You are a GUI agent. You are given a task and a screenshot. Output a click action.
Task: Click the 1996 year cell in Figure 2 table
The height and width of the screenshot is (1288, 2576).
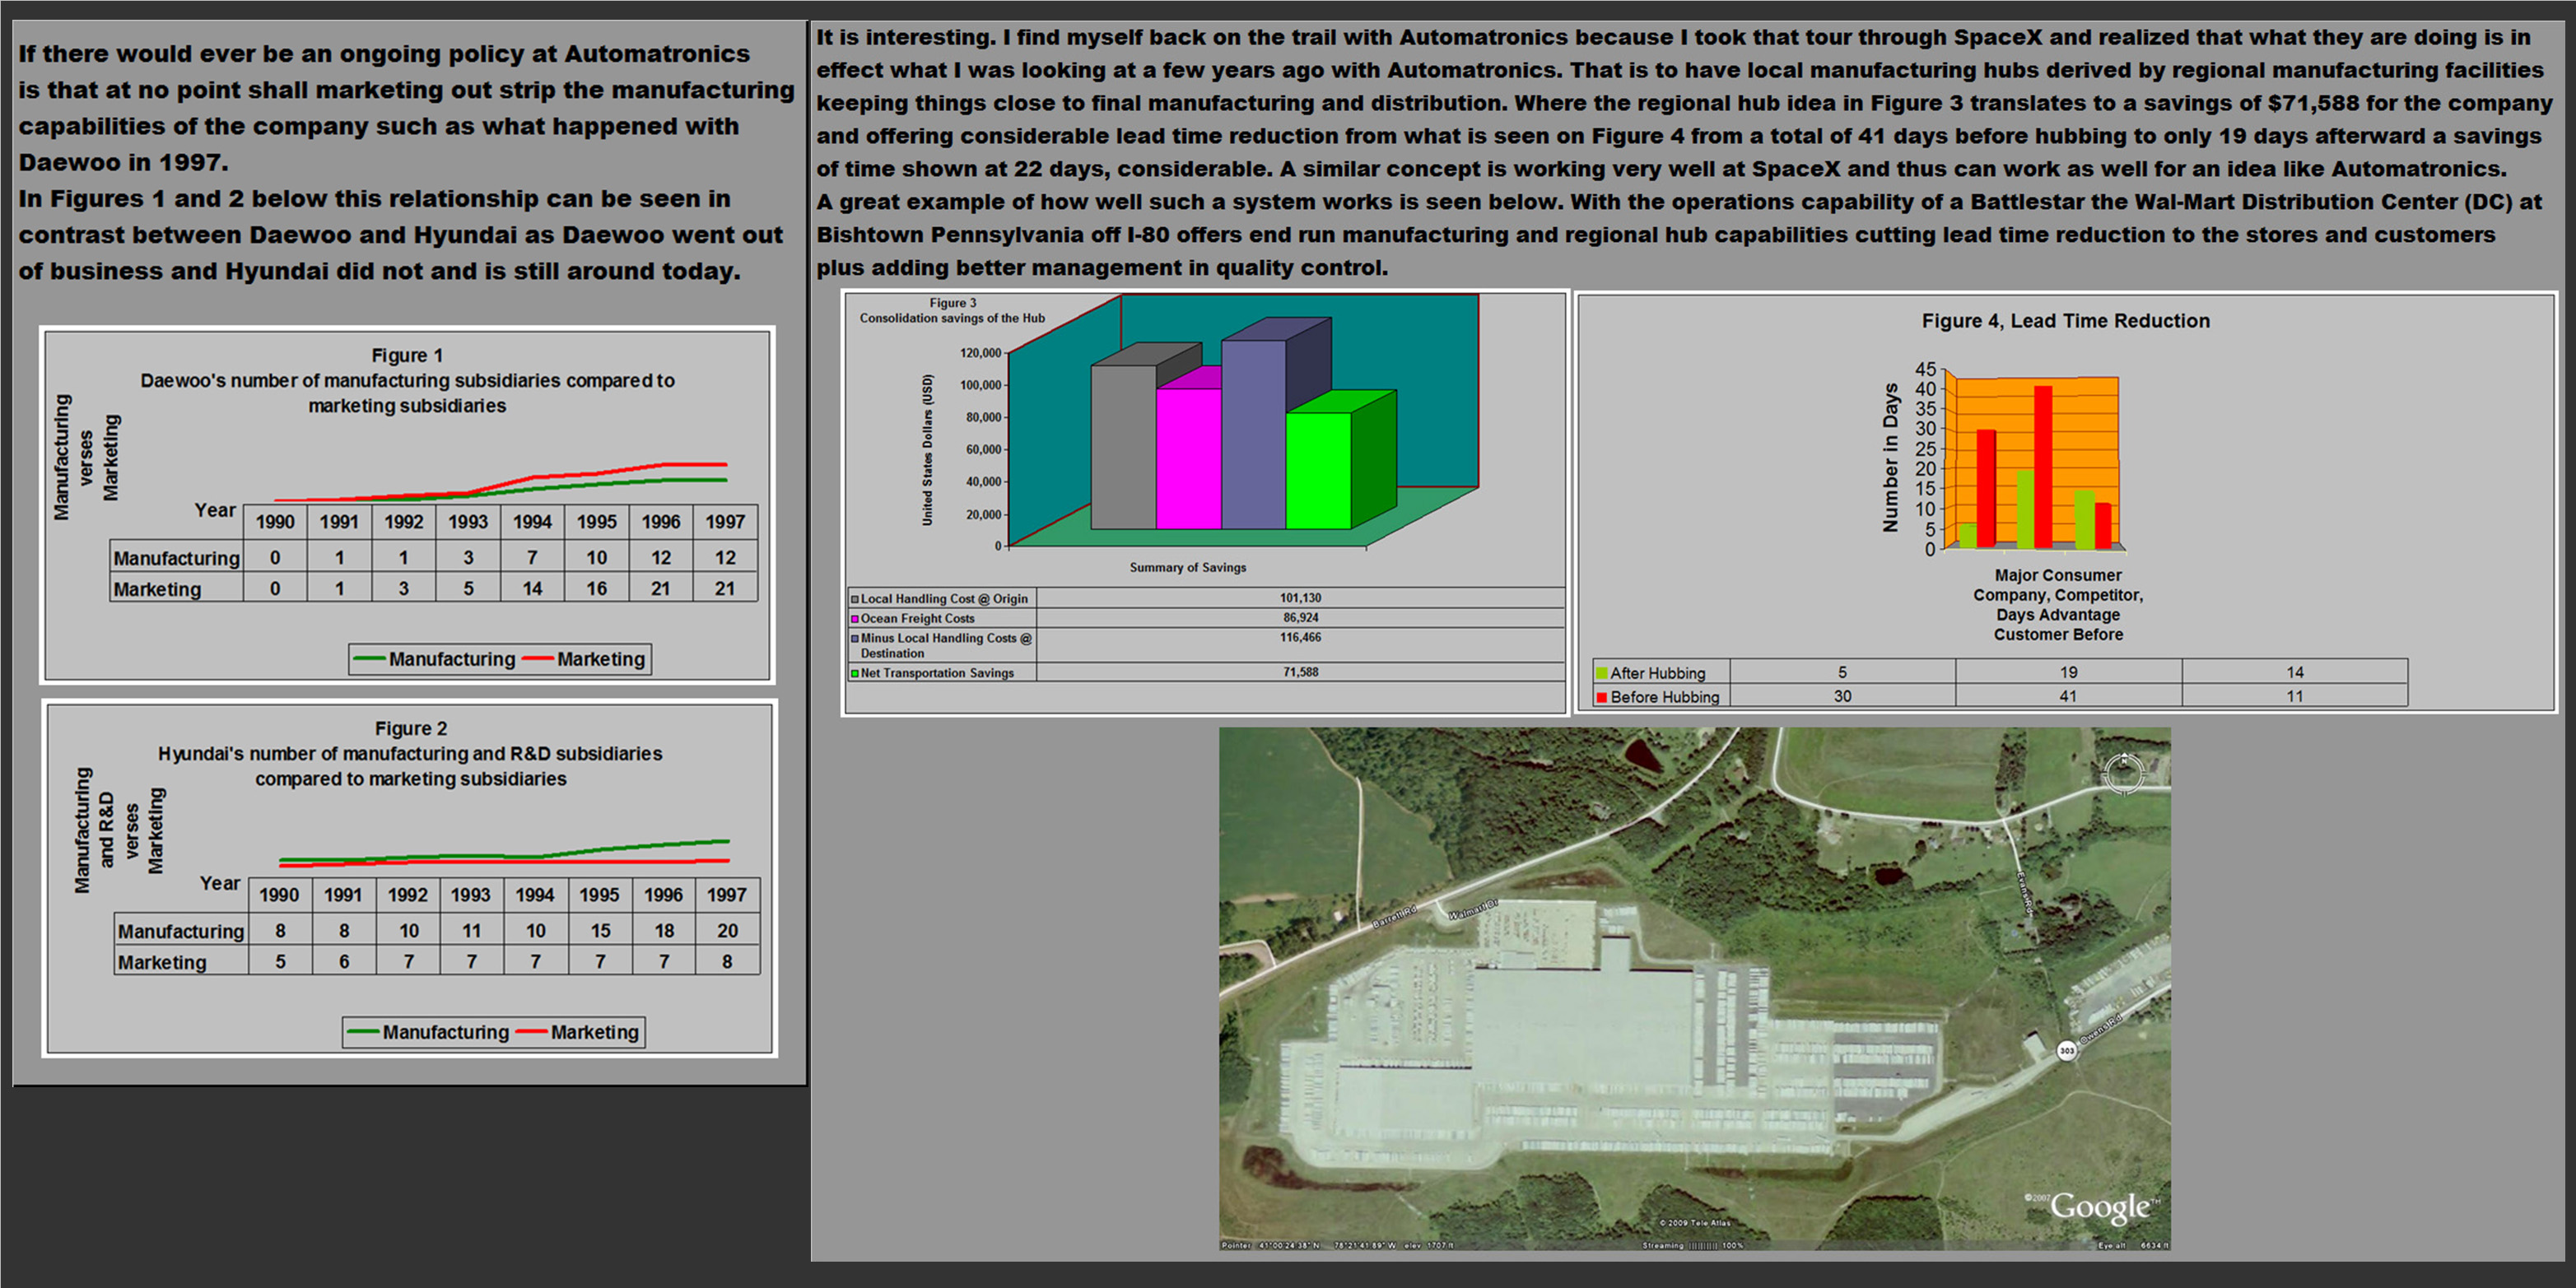point(663,895)
